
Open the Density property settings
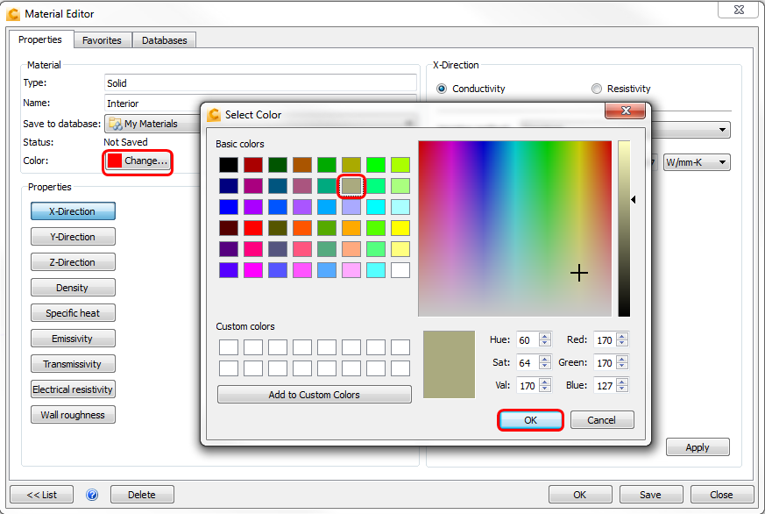(72, 287)
